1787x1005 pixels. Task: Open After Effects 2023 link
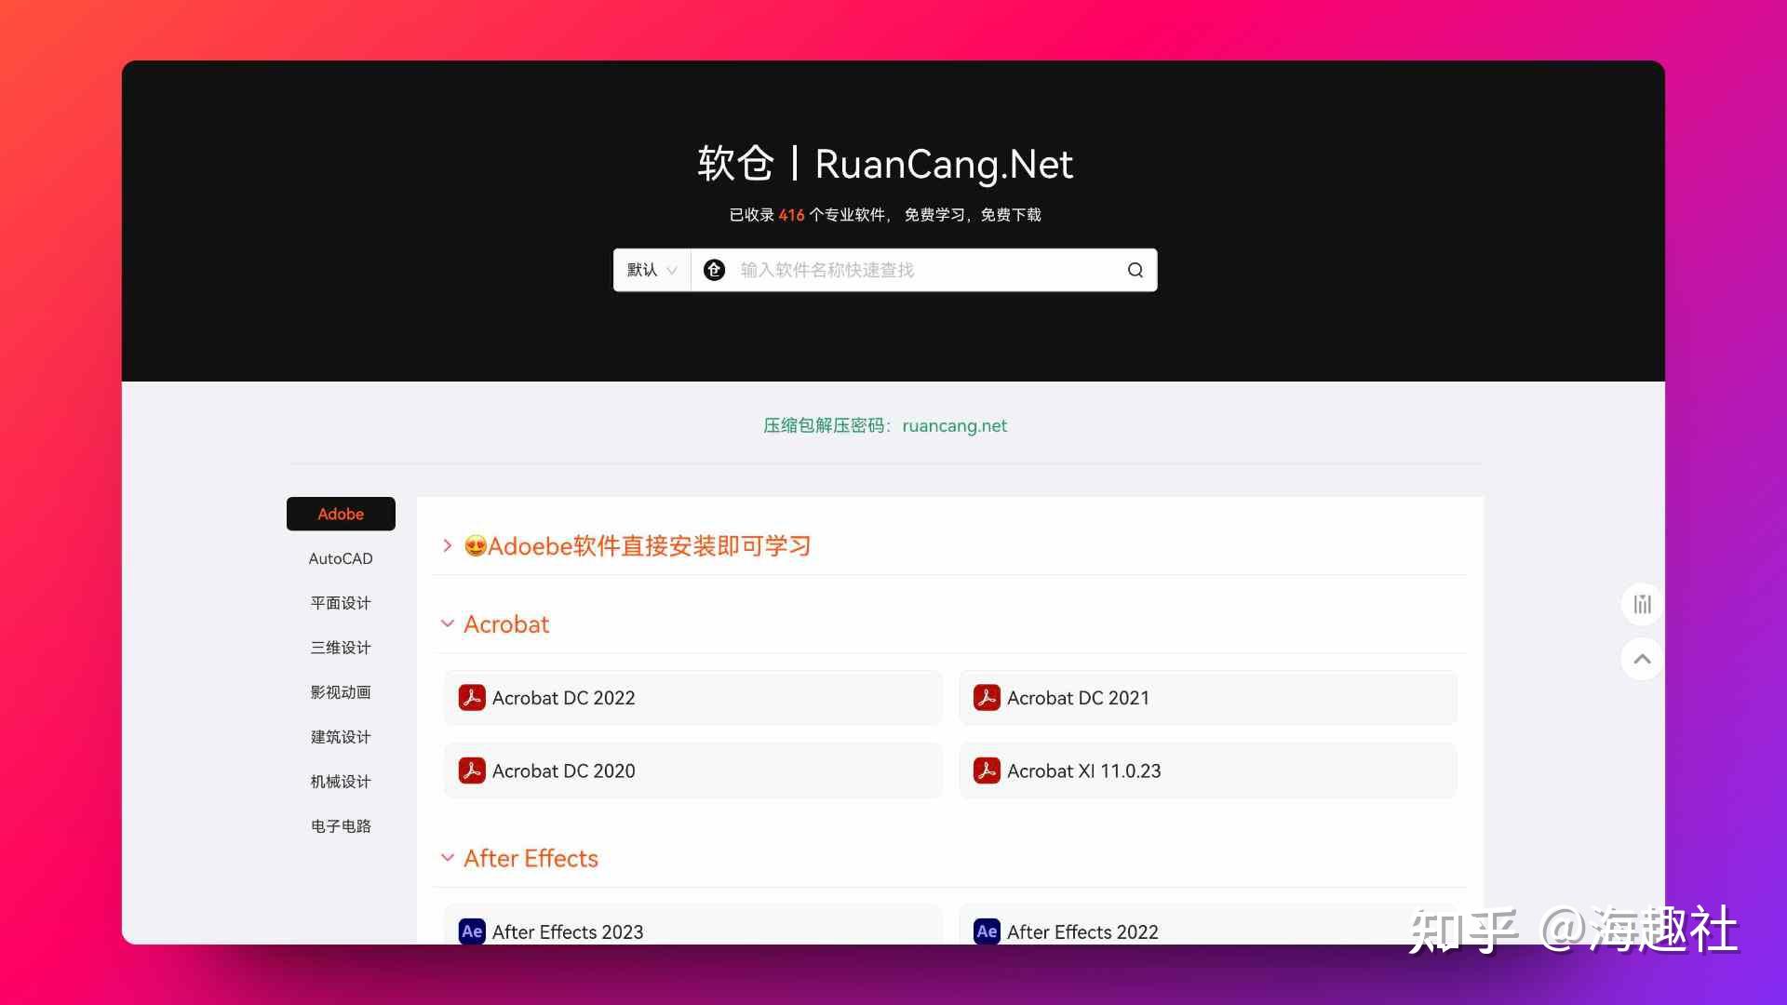(693, 925)
